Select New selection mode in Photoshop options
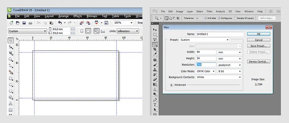Image resolution: width=289 pixels, height=123 pixels. point(166,18)
